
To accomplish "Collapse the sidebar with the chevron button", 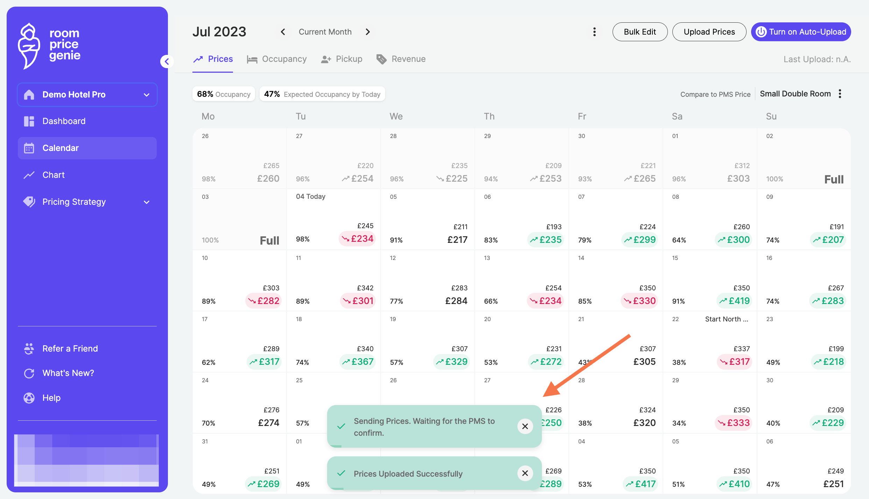I will pos(167,62).
